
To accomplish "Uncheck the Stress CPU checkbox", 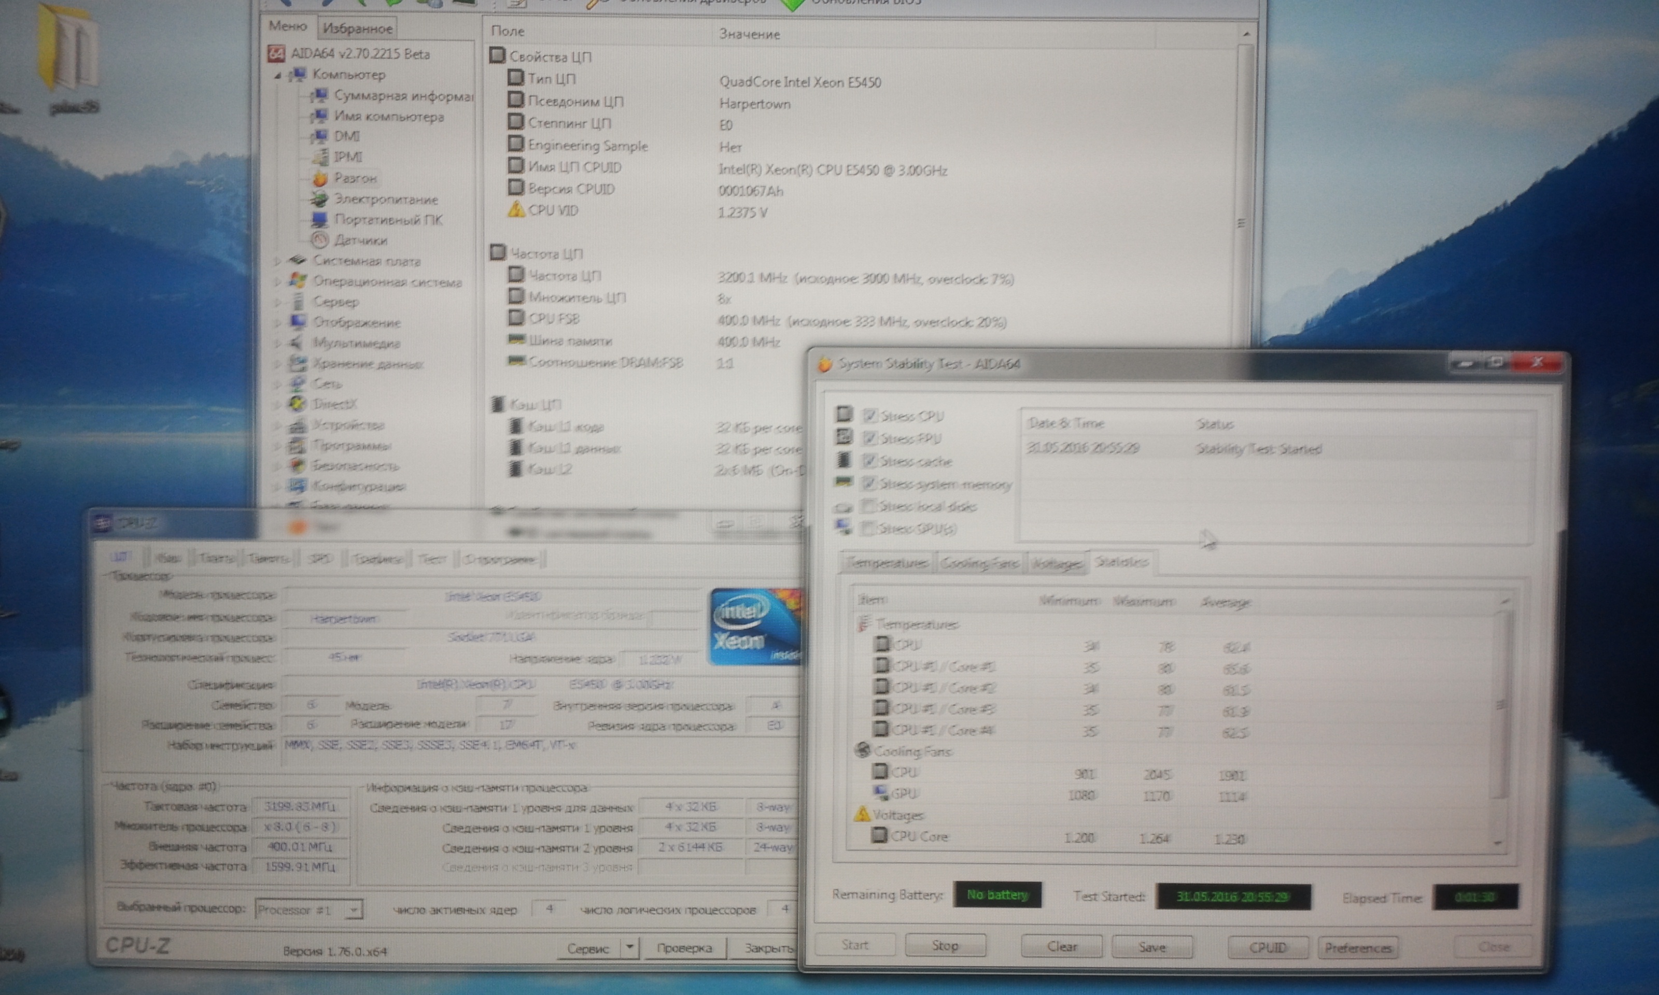I will (870, 416).
